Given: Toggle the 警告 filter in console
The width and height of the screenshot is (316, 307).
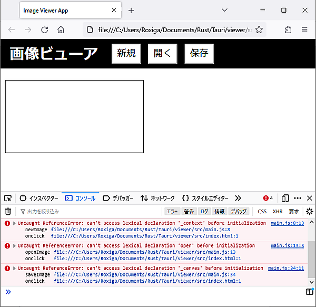Looking at the screenshot, I should [189, 212].
